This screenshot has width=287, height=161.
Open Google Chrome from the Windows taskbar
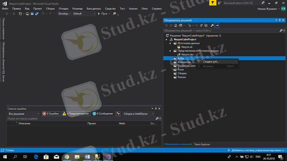tap(66, 157)
